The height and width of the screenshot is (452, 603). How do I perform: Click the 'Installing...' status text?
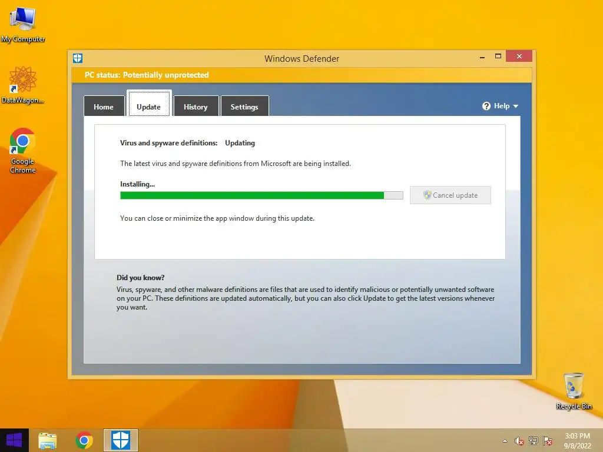137,184
